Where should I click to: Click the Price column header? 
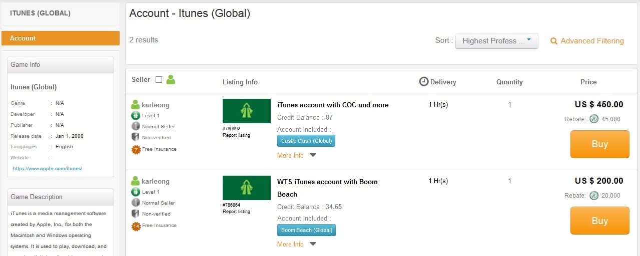coord(588,82)
